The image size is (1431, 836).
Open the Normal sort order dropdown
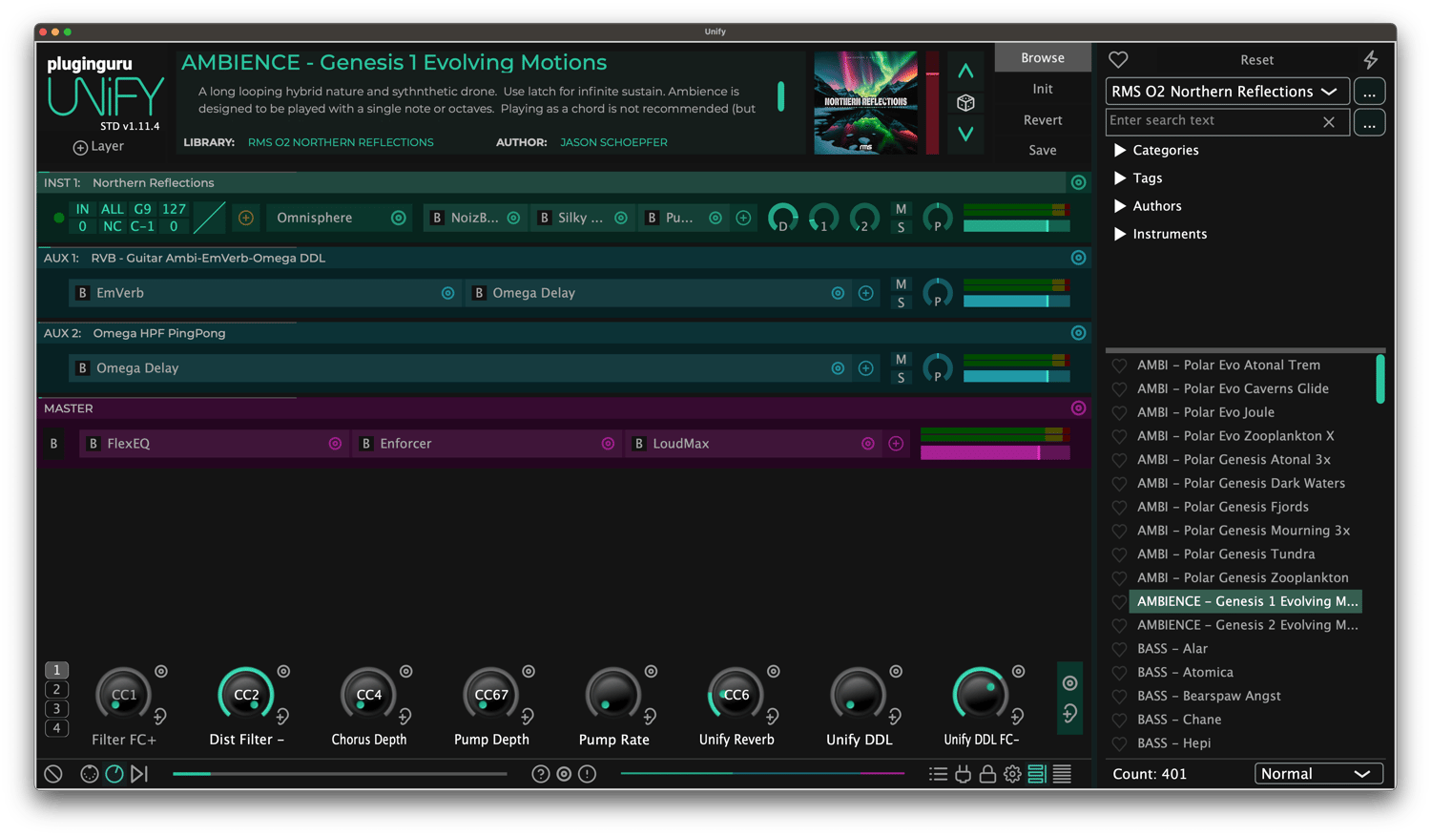point(1318,774)
